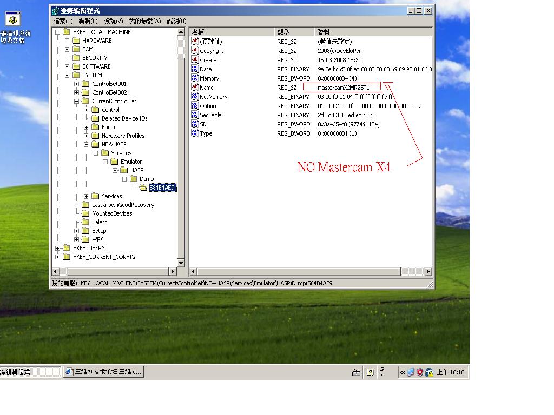Click the DWORD icon beside the SN value

(194, 124)
